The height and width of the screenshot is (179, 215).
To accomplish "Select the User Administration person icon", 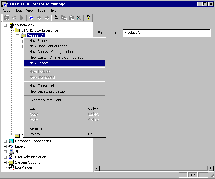I will 11,157.
